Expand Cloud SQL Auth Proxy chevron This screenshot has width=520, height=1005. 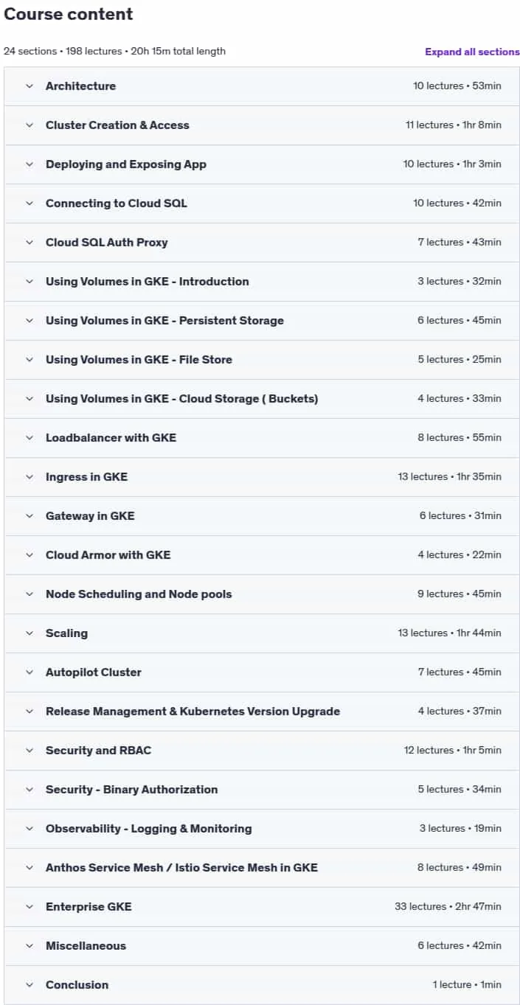(x=30, y=243)
